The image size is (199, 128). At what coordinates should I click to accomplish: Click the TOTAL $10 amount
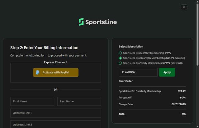tap(183, 114)
